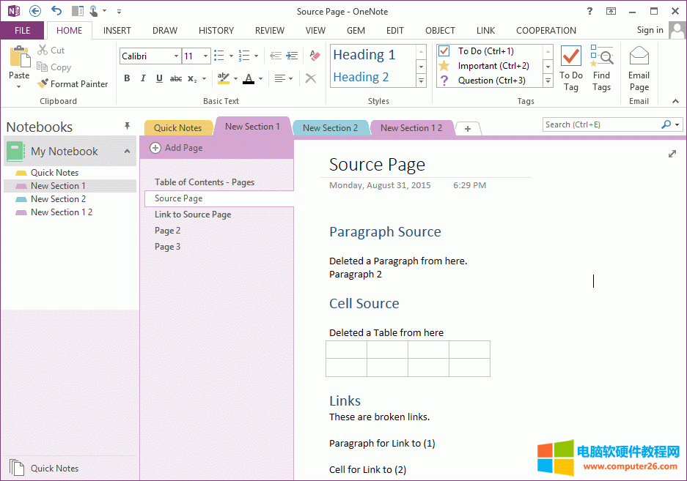The height and width of the screenshot is (481, 687).
Task: Apply bold formatting
Action: click(127, 78)
